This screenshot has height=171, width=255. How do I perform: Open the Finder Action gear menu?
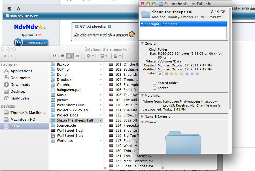90,56
